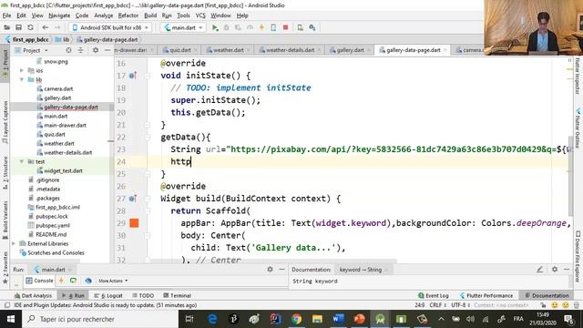Open the VCS menu
This screenshot has height=328, width=583.
[200, 15]
